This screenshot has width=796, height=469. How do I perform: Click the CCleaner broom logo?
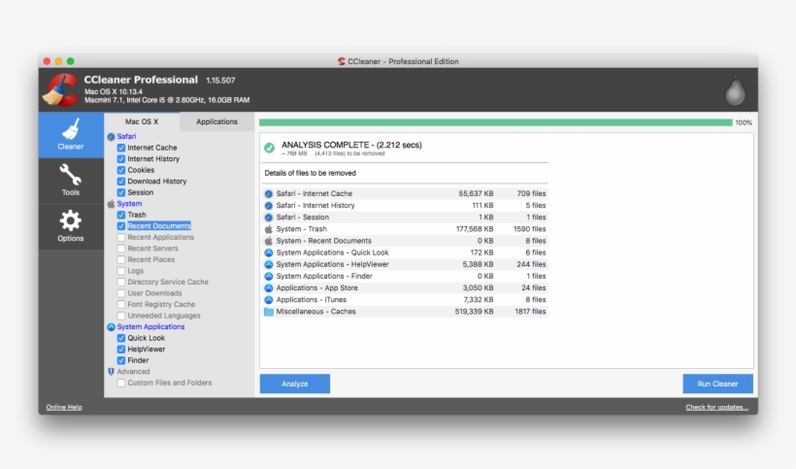[61, 90]
